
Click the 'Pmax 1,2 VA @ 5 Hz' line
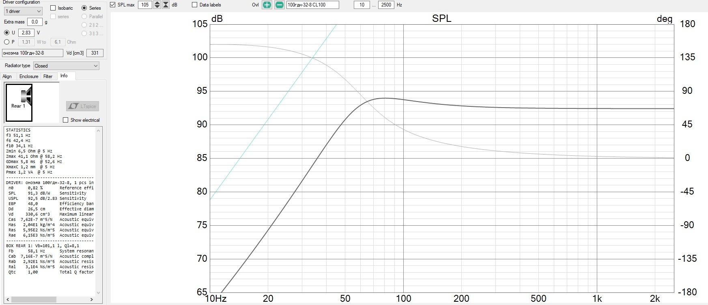coord(29,172)
